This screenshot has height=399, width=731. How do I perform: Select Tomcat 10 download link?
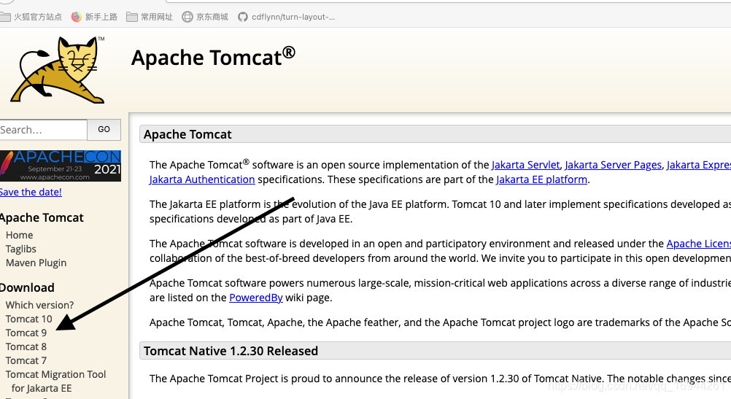[x=29, y=319]
